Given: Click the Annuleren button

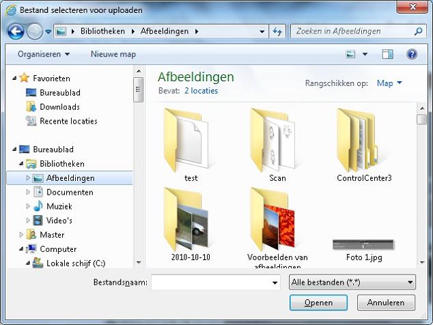Looking at the screenshot, I should pyautogui.click(x=386, y=302).
